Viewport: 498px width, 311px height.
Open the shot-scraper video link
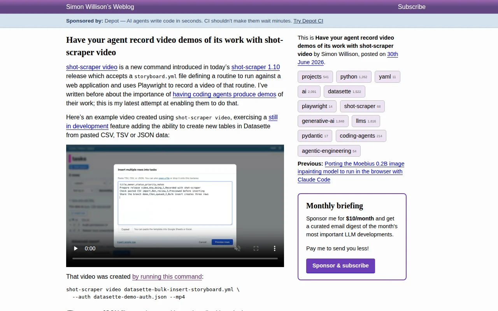92,67
